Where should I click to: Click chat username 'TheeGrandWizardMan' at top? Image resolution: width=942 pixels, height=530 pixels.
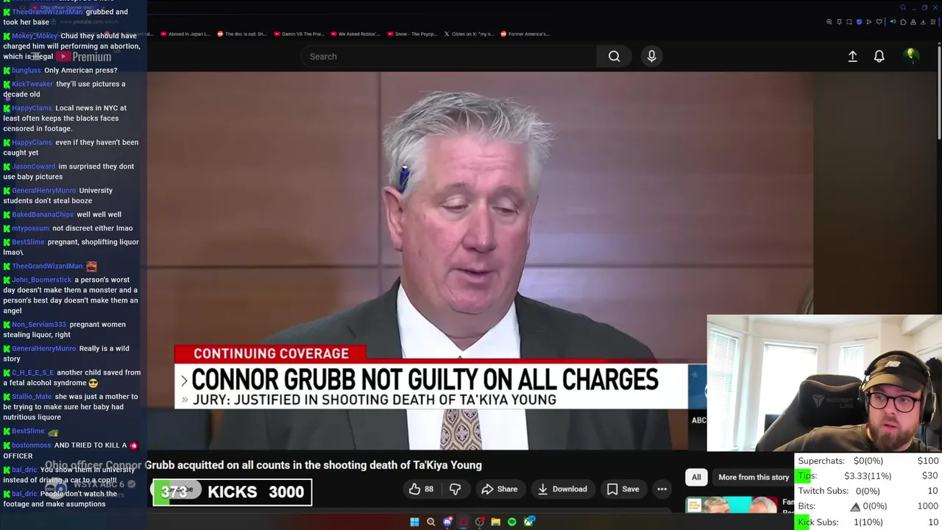coord(47,12)
